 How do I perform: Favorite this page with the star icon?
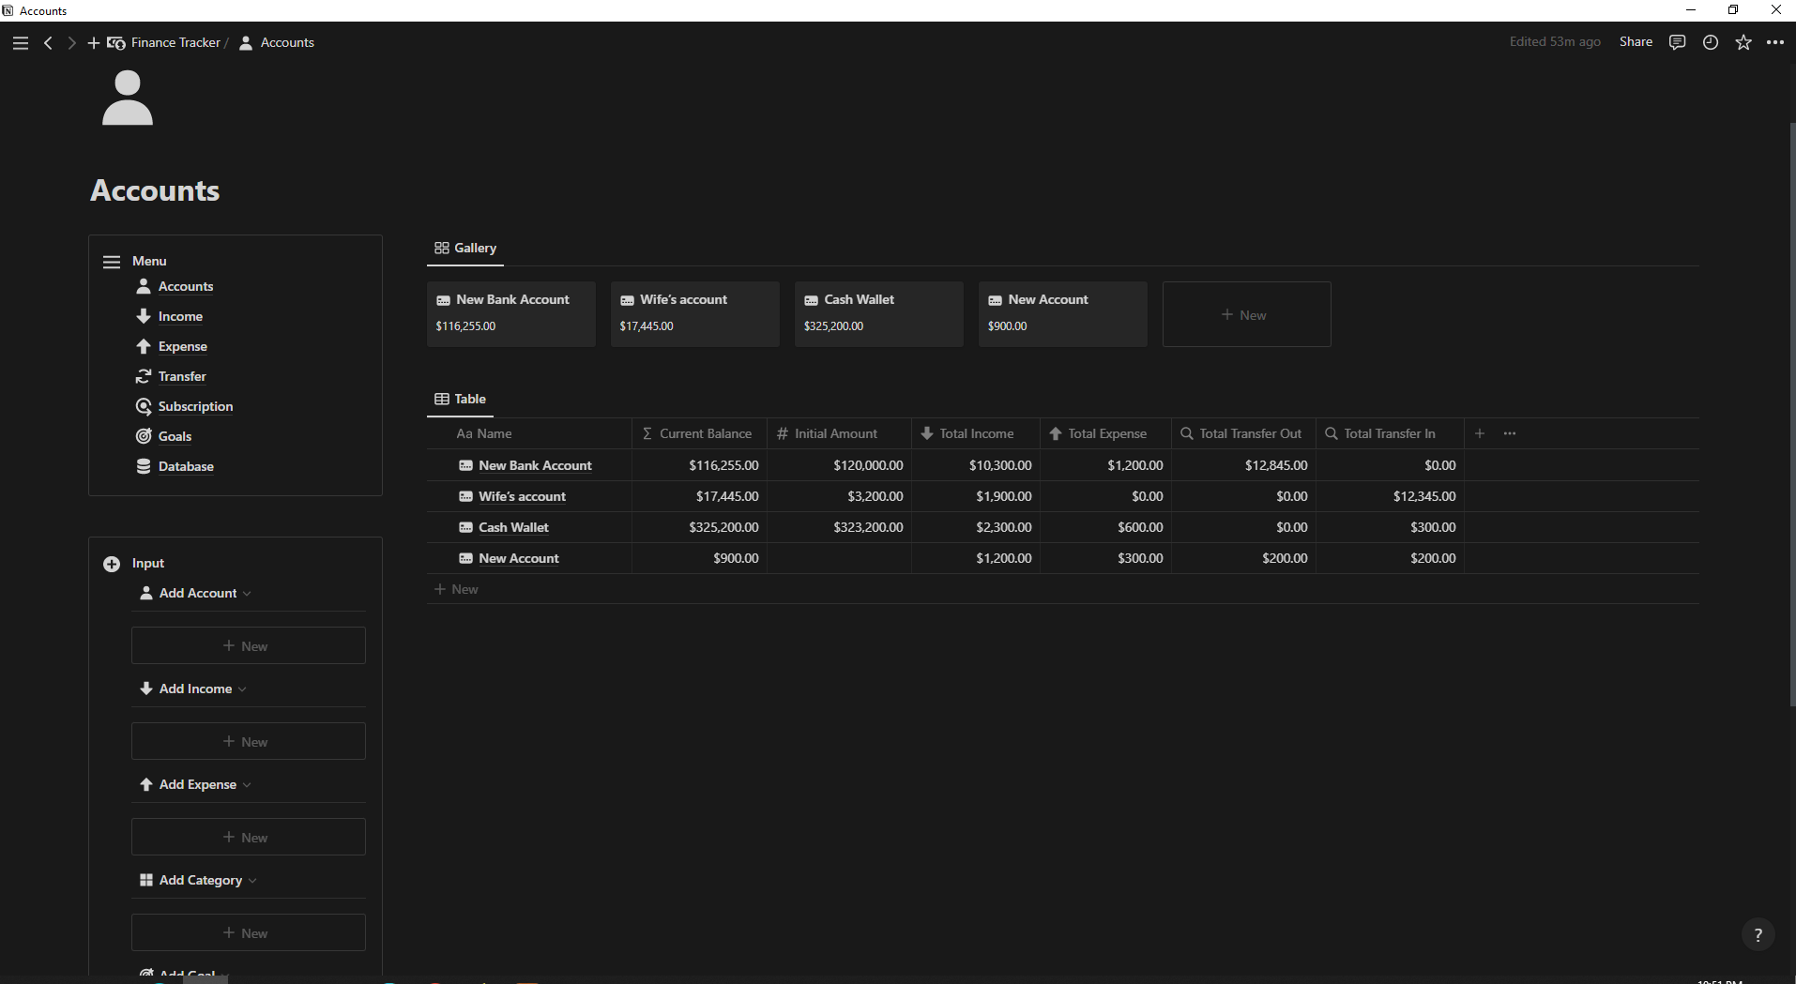click(x=1743, y=42)
